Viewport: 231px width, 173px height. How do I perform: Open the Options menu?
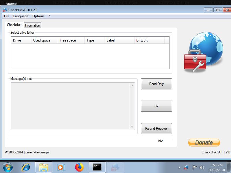38,16
